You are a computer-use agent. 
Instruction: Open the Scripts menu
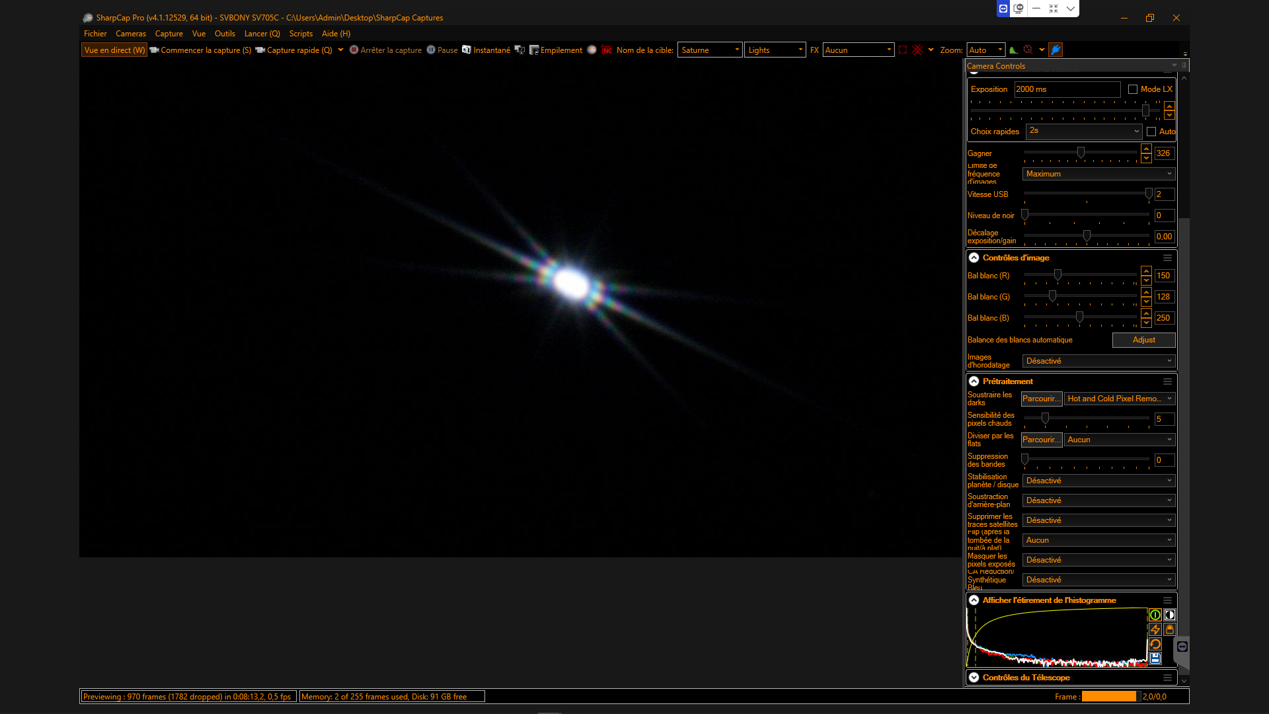pos(301,34)
